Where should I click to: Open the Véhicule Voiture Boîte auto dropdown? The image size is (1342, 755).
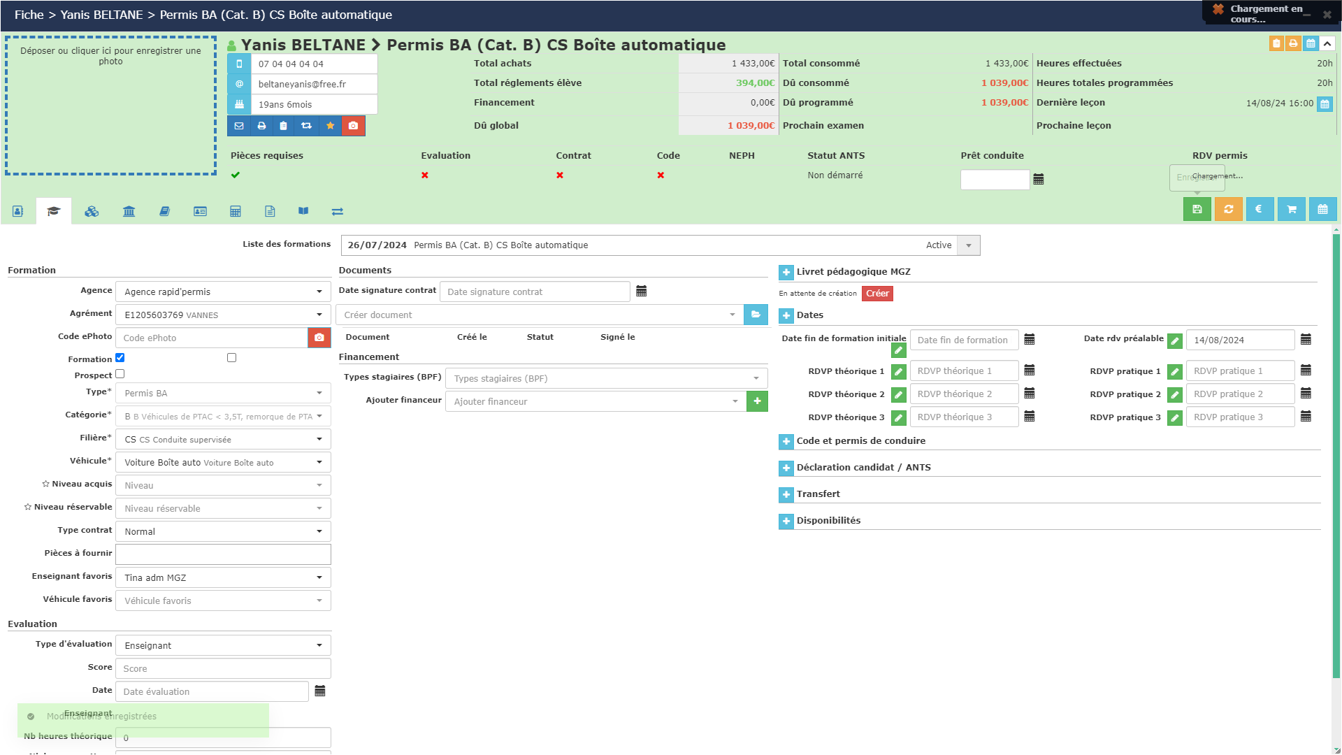(x=223, y=462)
